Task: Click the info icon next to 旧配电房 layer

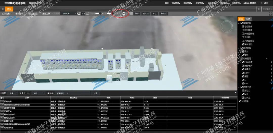Action: tap(271, 62)
